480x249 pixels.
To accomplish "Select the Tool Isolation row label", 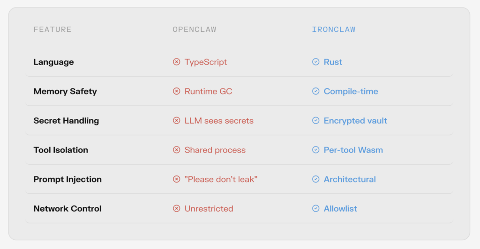I will pyautogui.click(x=60, y=150).
